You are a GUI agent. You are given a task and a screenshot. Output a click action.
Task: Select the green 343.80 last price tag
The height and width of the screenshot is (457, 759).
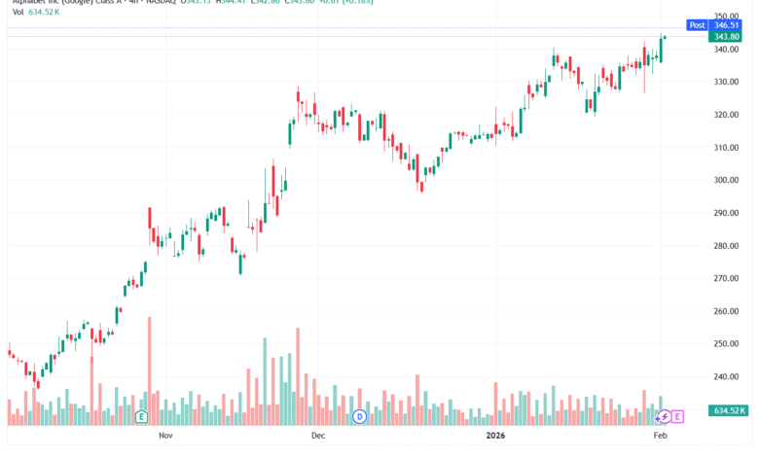click(727, 37)
